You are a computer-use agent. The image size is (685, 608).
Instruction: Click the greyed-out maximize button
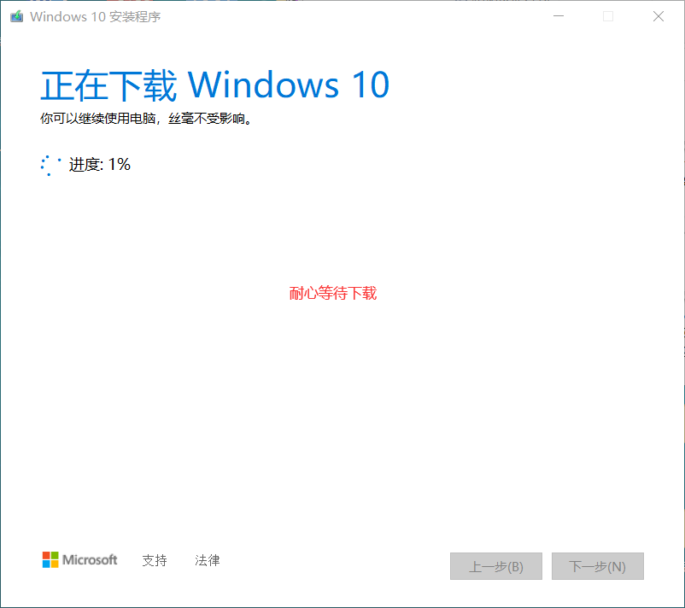pyautogui.click(x=608, y=16)
